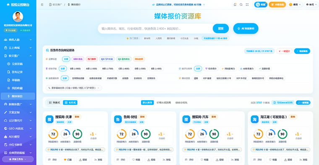Click the 全网营销看板 sidebar icon

point(5,153)
